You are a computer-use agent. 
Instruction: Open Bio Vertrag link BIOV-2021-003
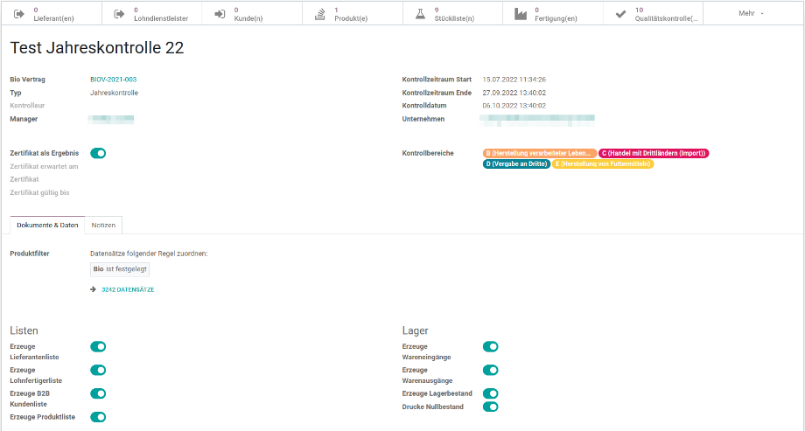(114, 80)
